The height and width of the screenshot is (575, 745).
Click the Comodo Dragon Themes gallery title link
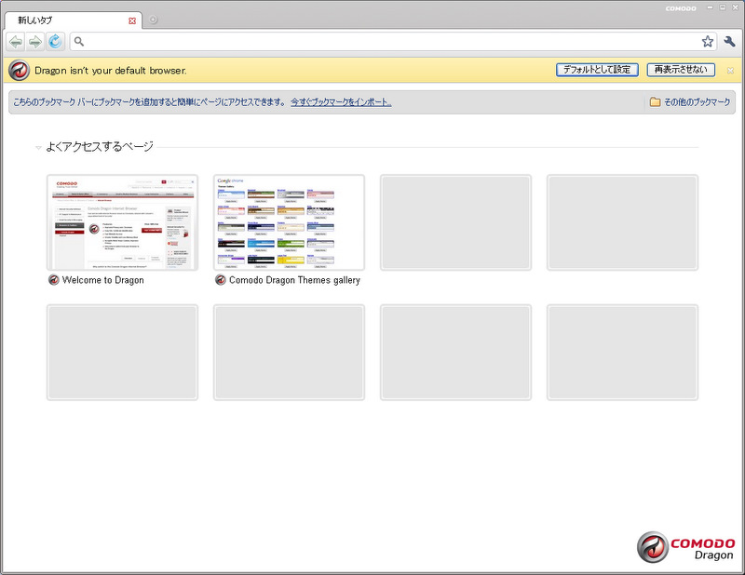coord(294,280)
